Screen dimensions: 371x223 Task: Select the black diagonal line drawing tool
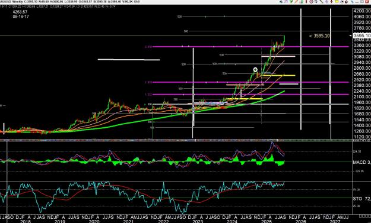(x=321, y=1)
